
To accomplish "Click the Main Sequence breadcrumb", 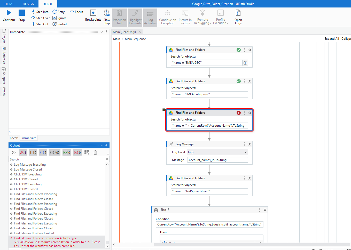I will (x=135, y=39).
